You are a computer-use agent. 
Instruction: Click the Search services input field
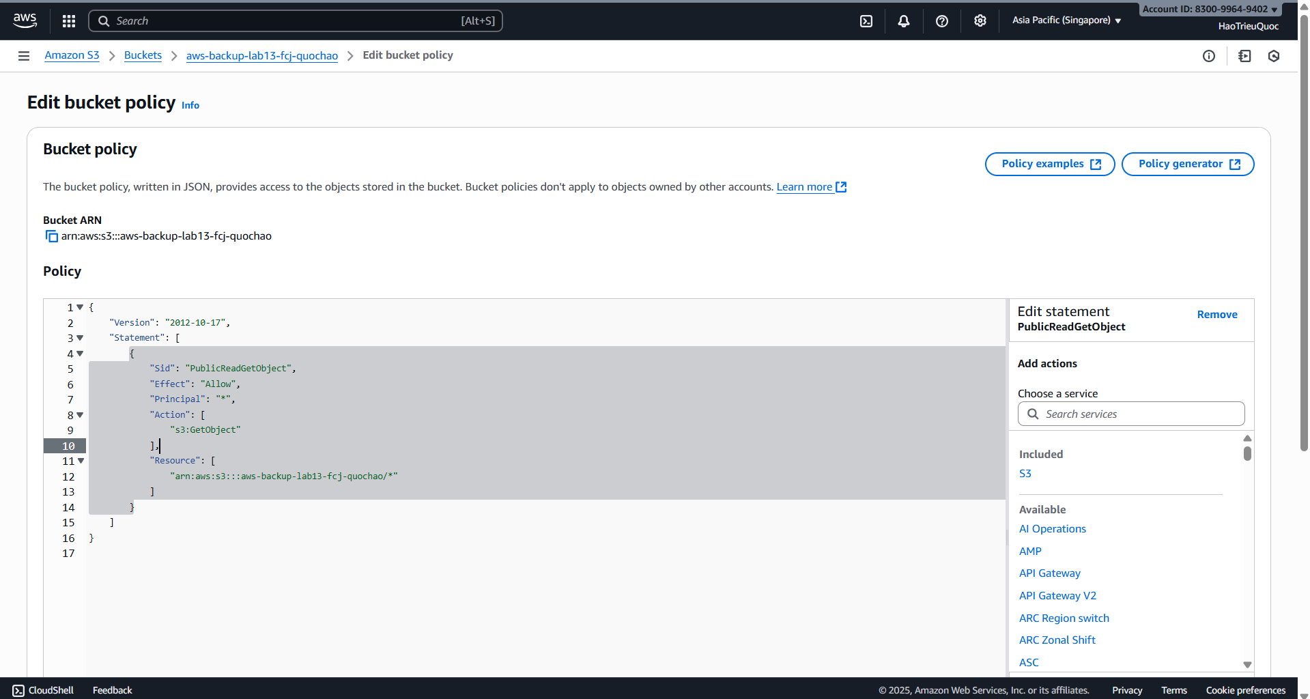click(x=1140, y=414)
